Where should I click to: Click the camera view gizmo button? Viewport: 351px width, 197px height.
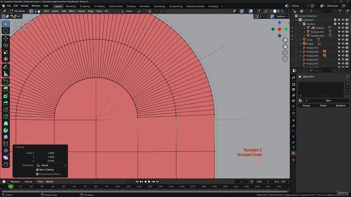[x=285, y=53]
